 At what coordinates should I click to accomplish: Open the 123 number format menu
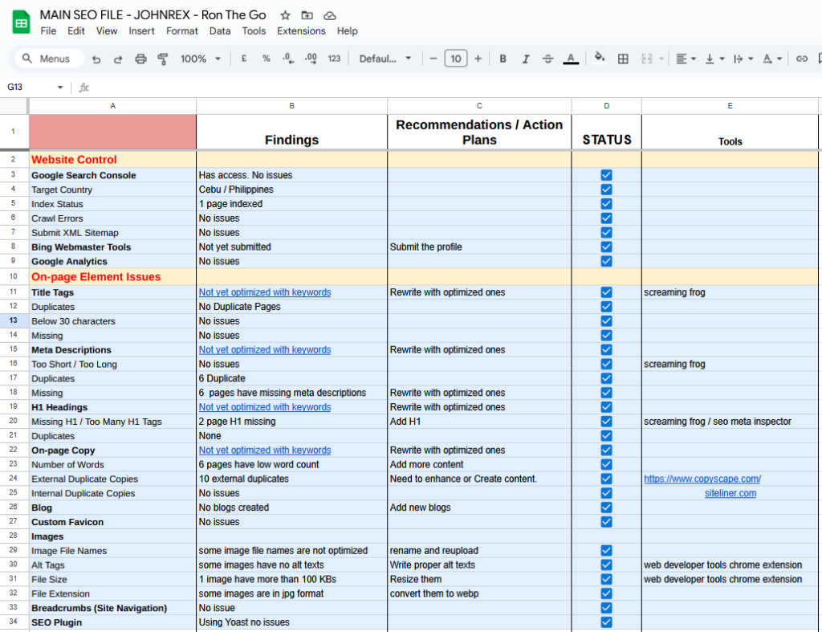(335, 59)
